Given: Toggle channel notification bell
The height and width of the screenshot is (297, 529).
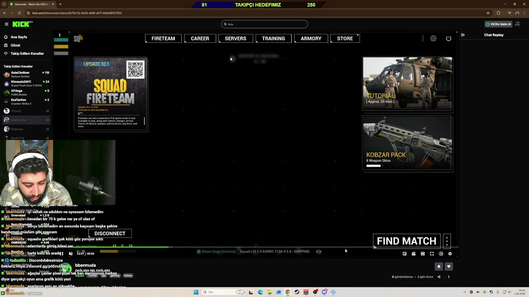Looking at the screenshot, I should pyautogui.click(x=439, y=266).
